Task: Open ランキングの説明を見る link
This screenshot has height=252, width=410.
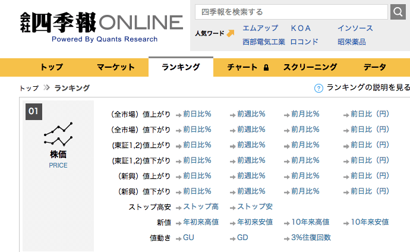Action: (x=368, y=87)
